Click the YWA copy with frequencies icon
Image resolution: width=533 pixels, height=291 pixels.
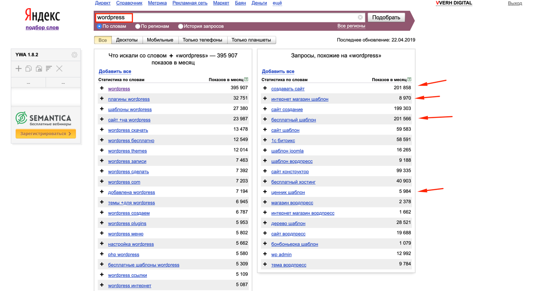(39, 69)
